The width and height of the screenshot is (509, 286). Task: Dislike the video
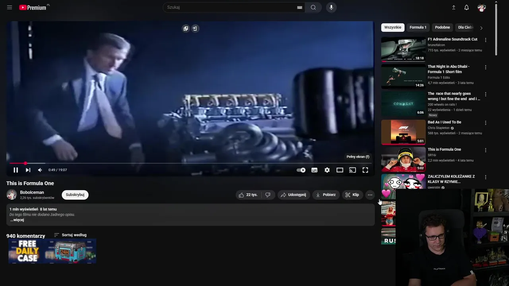[268, 195]
